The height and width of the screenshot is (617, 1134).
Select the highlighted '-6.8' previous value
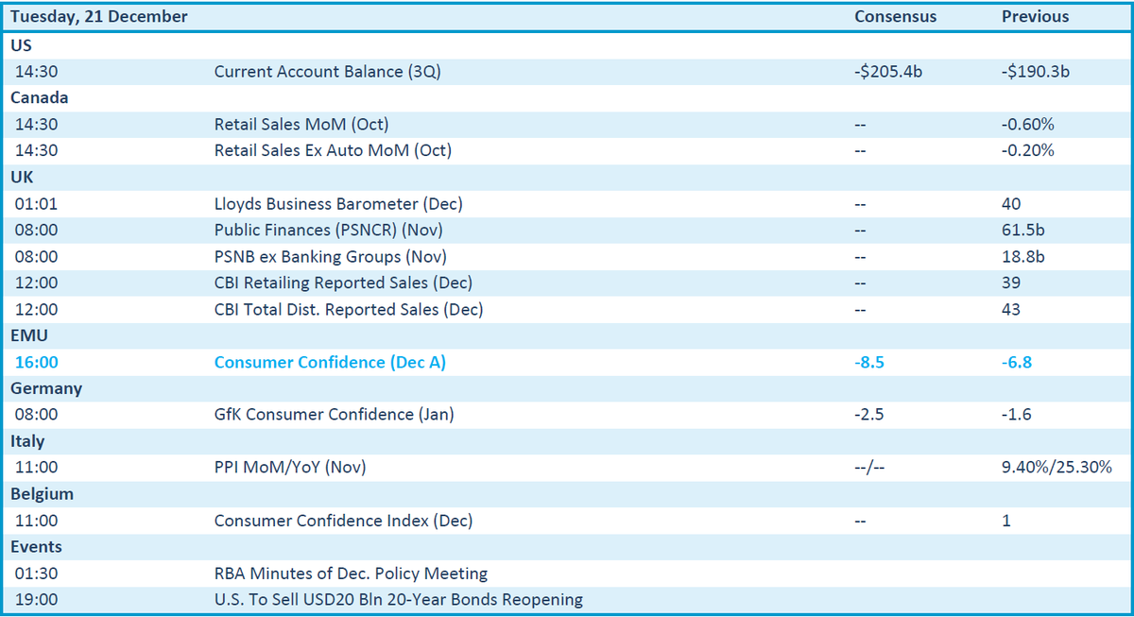[1017, 362]
